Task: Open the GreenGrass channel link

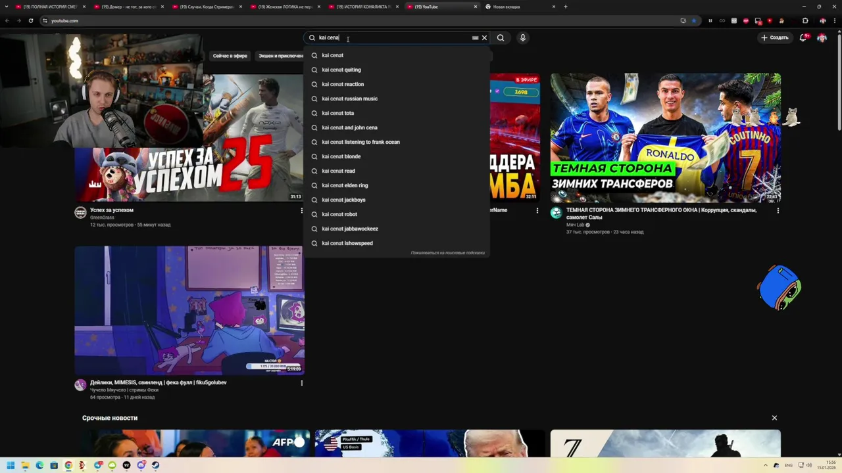Action: [x=102, y=217]
